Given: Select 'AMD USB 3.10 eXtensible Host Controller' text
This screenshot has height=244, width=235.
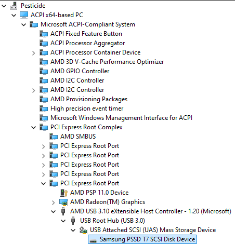Looking at the screenshot, I should tap(151, 211).
